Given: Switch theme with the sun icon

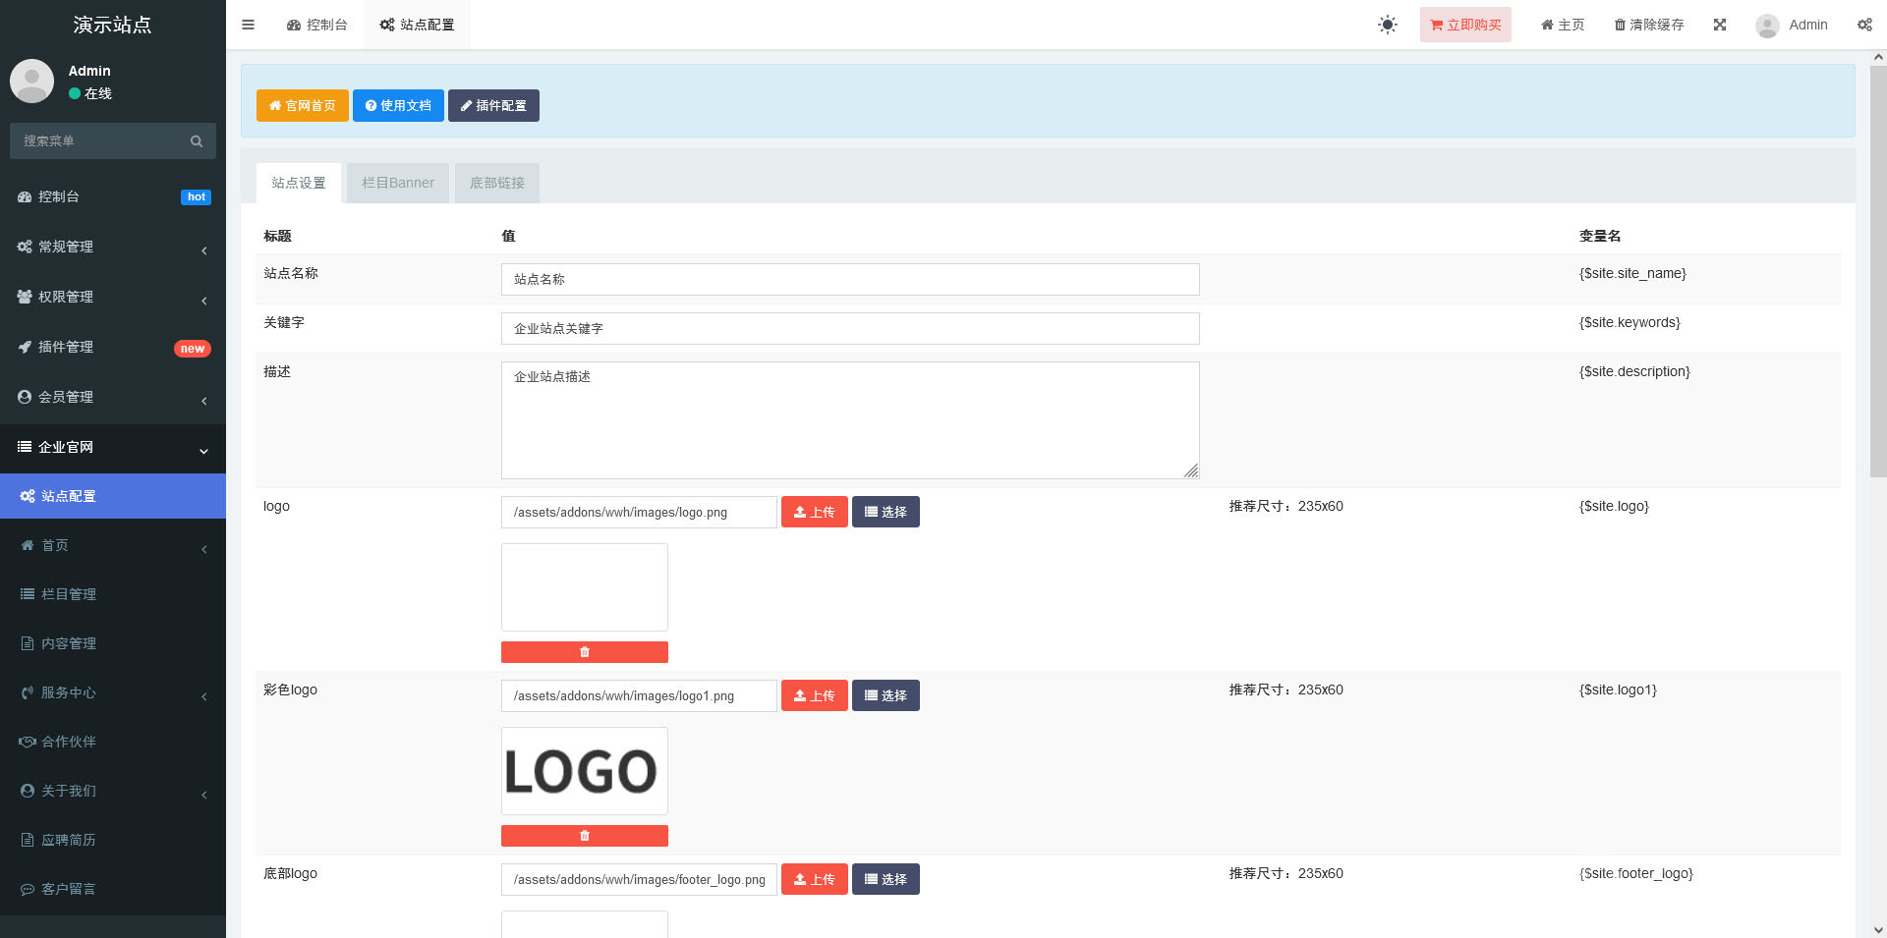Looking at the screenshot, I should (x=1387, y=25).
